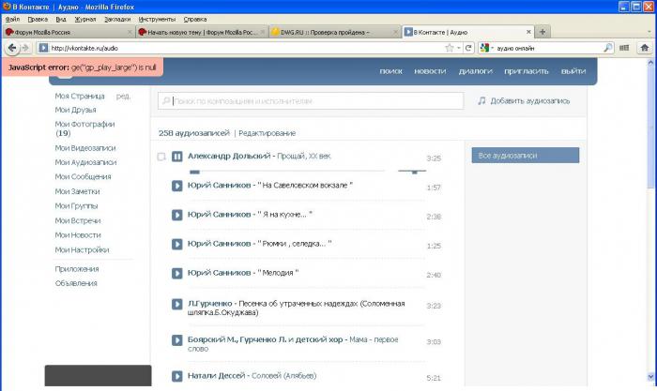
Task: Pause the playing Александр Дольский track
Action: [x=177, y=157]
